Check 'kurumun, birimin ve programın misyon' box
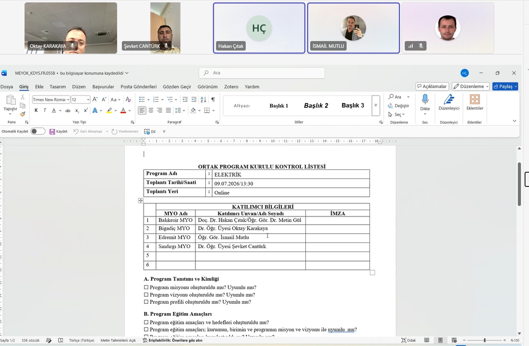This screenshot has height=346, width=529. 146,329
